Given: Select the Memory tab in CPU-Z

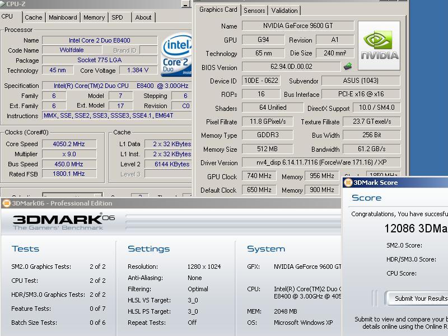Looking at the screenshot, I should 94,17.
